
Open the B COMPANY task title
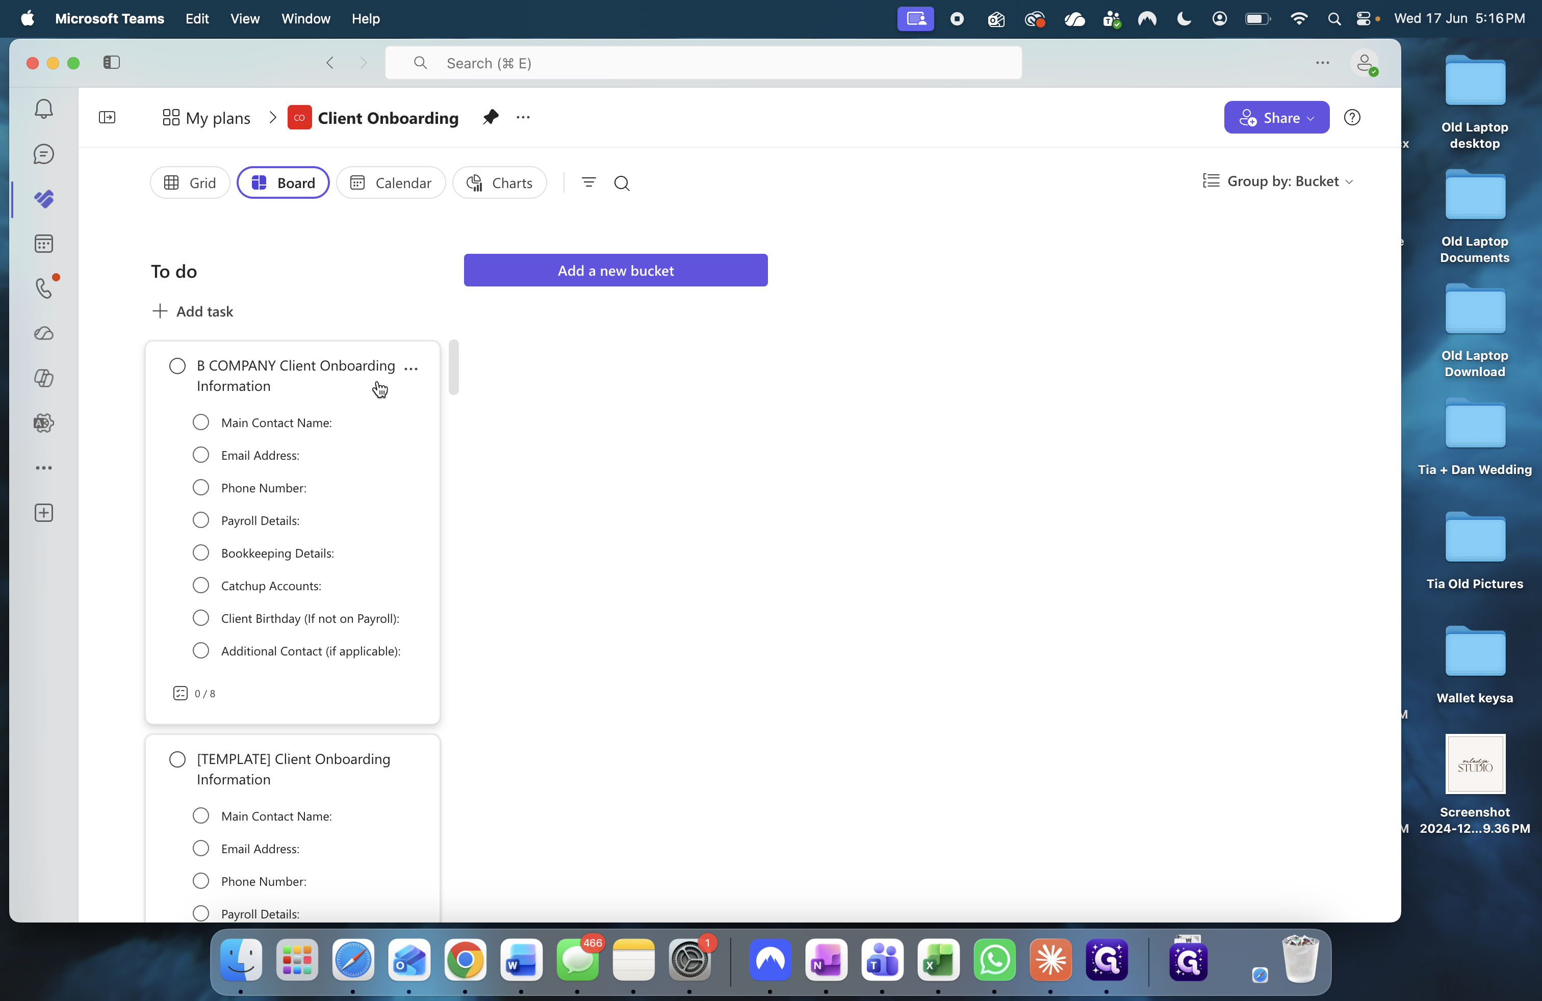[295, 376]
